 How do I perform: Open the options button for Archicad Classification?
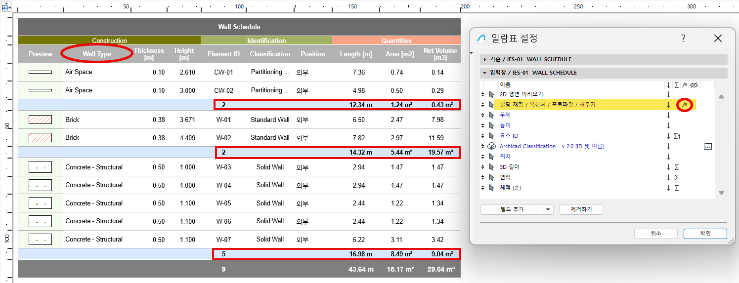coord(707,146)
